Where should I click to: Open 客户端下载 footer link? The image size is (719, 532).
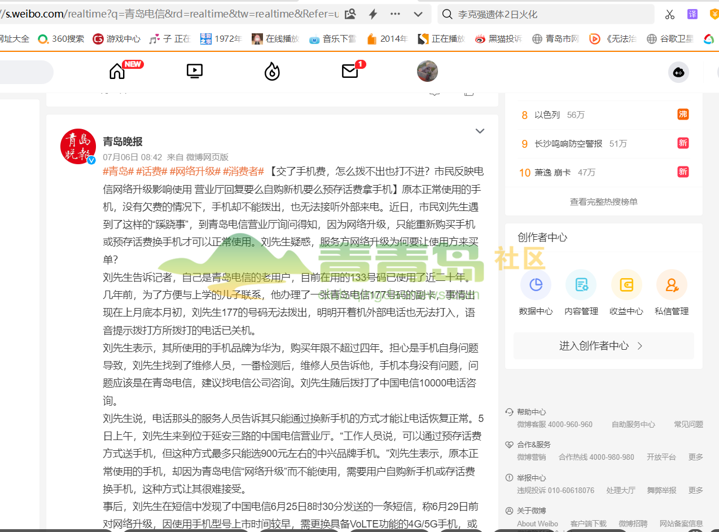(588, 524)
